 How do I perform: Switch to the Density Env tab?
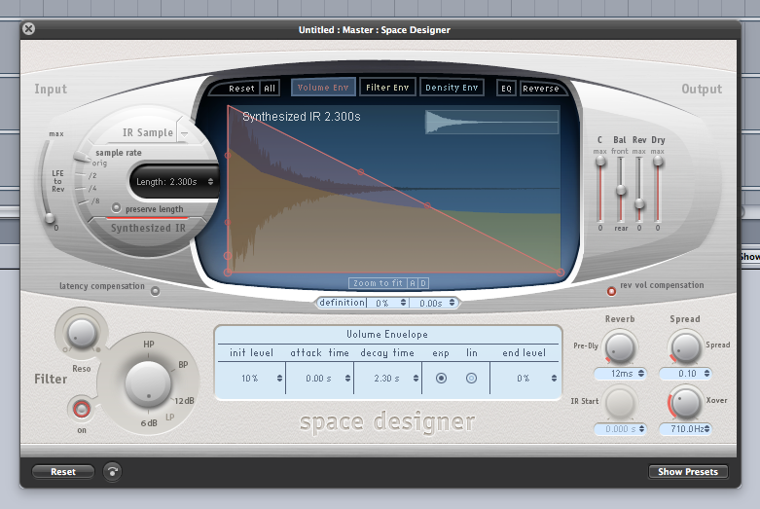point(452,88)
